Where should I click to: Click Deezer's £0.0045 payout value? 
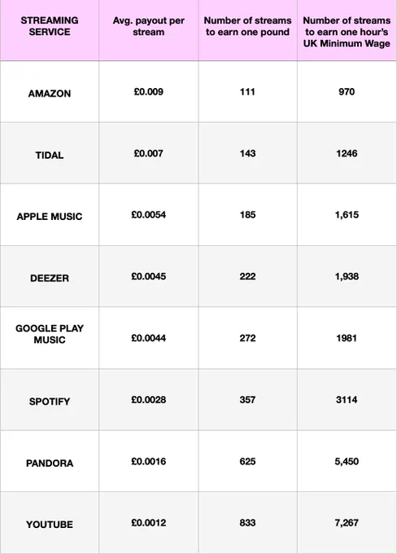point(149,276)
